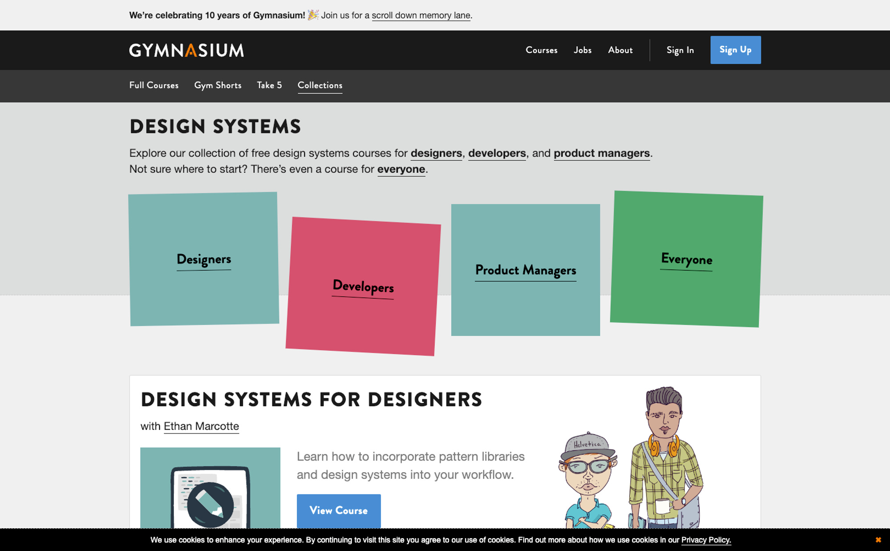Click the Gymnasium logo
This screenshot has width=890, height=551.
click(x=186, y=50)
